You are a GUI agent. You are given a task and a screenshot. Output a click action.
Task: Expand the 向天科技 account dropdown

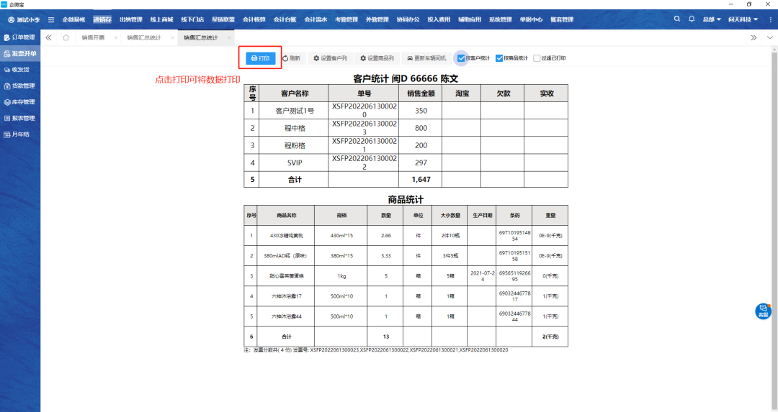[743, 19]
